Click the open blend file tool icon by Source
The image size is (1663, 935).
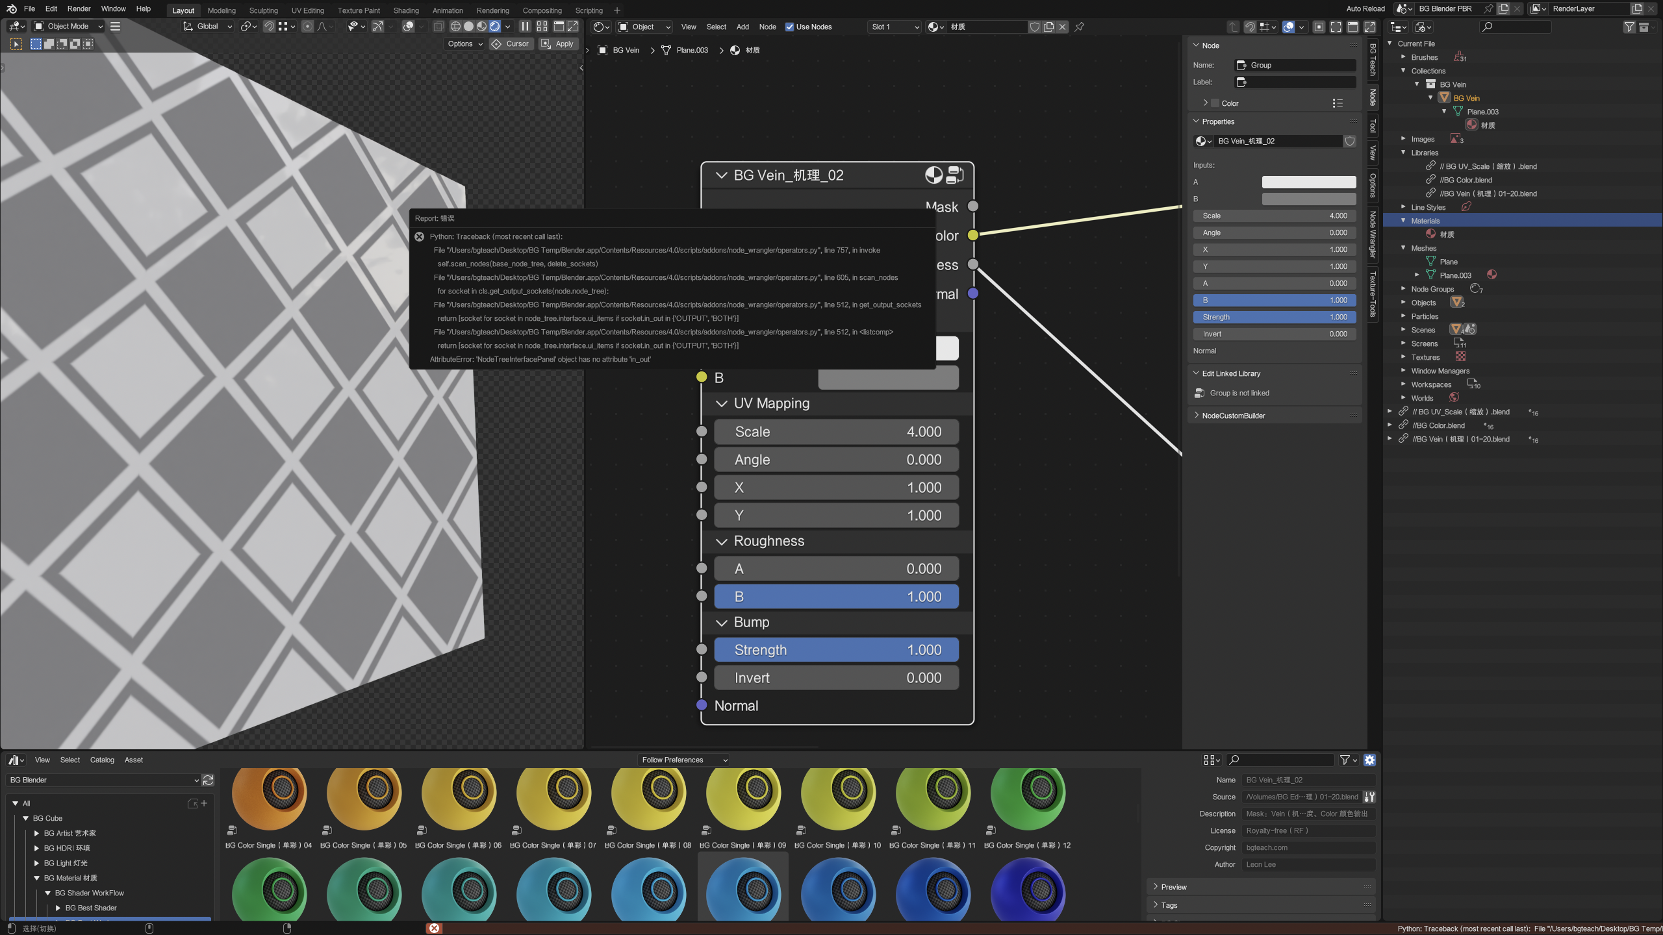pyautogui.click(x=1369, y=797)
